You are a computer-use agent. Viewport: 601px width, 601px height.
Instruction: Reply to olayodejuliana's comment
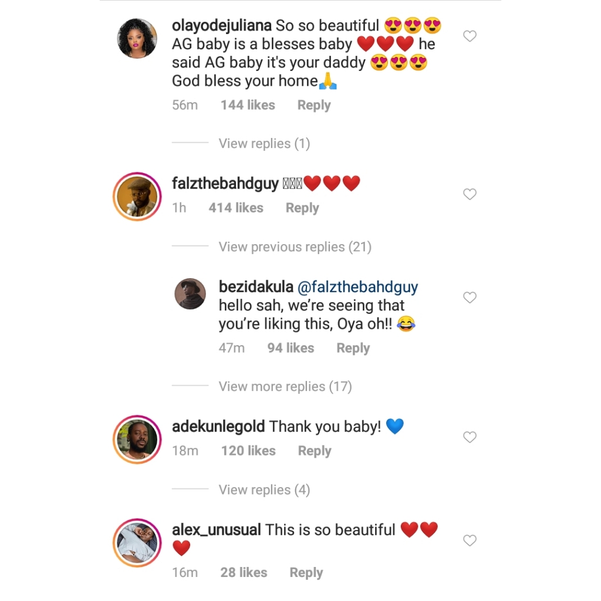pyautogui.click(x=313, y=105)
